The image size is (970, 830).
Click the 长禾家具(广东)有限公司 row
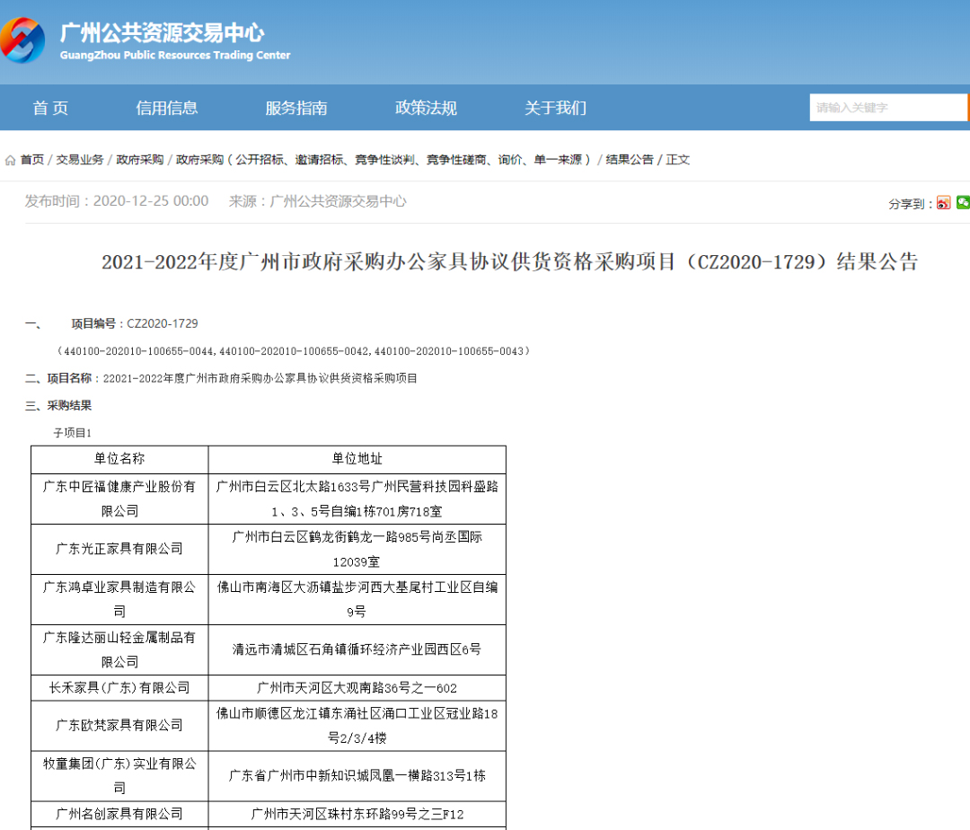(x=119, y=688)
